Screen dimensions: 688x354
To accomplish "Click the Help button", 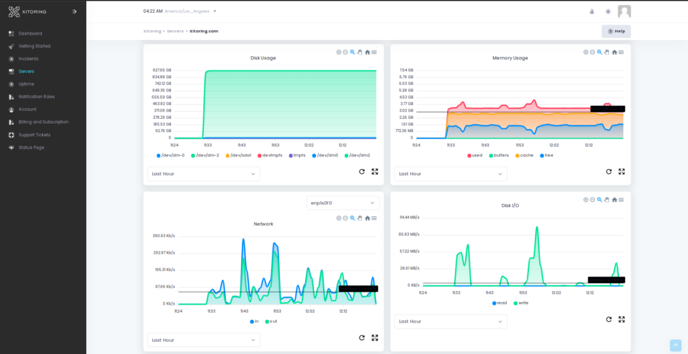I will [x=616, y=31].
